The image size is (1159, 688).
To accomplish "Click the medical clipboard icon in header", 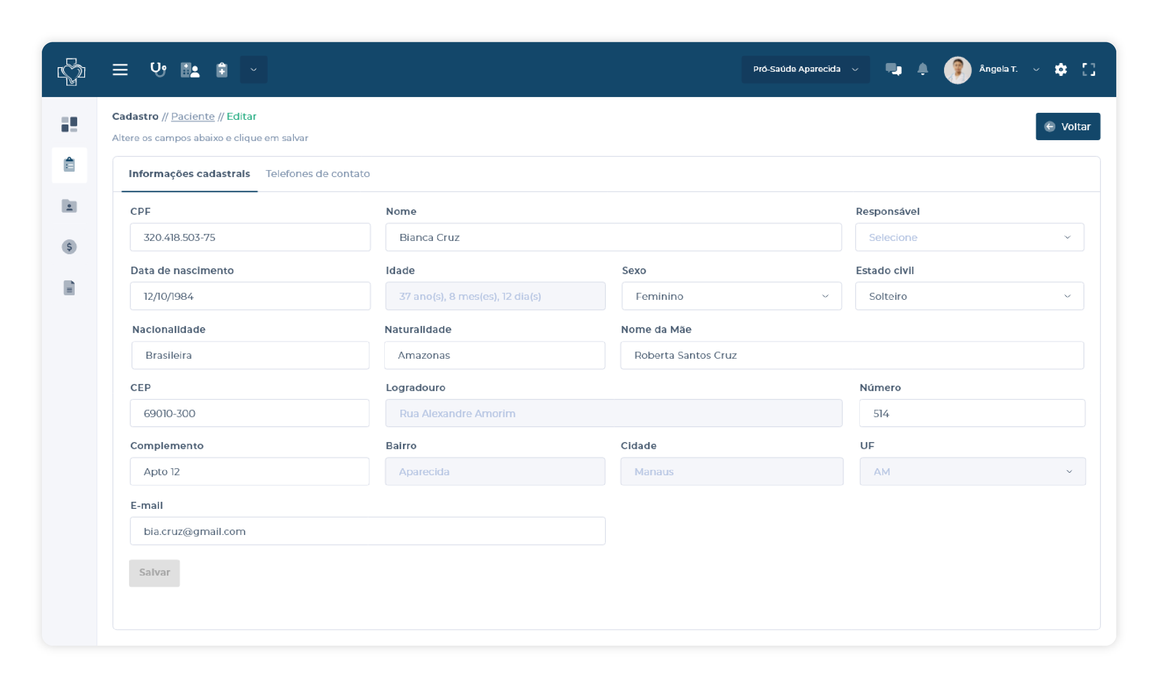I will coord(222,70).
